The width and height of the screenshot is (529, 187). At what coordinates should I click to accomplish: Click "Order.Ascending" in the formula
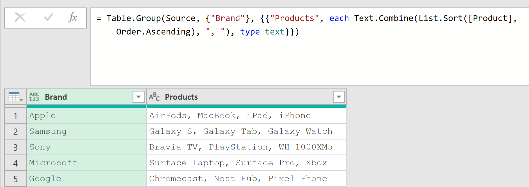(153, 32)
